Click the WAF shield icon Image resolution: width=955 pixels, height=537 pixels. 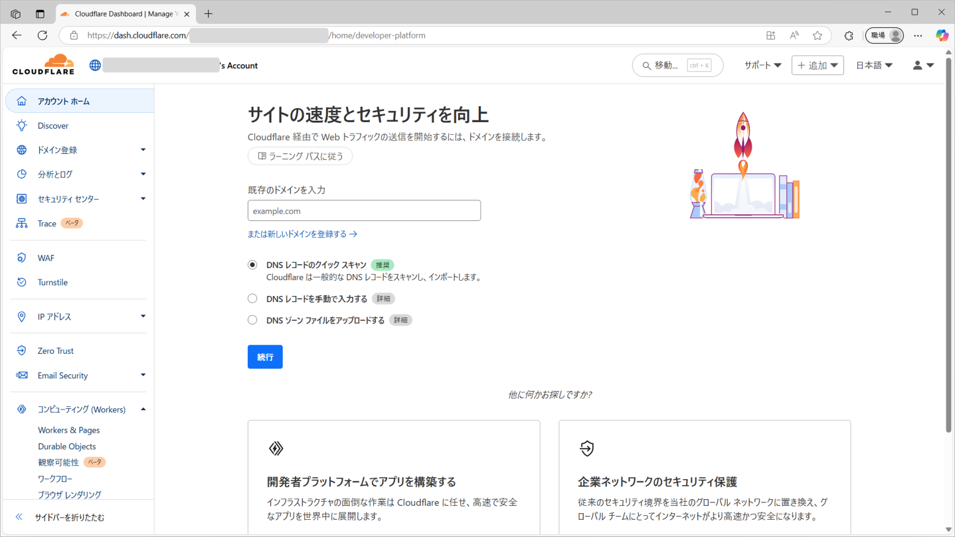[x=22, y=258]
